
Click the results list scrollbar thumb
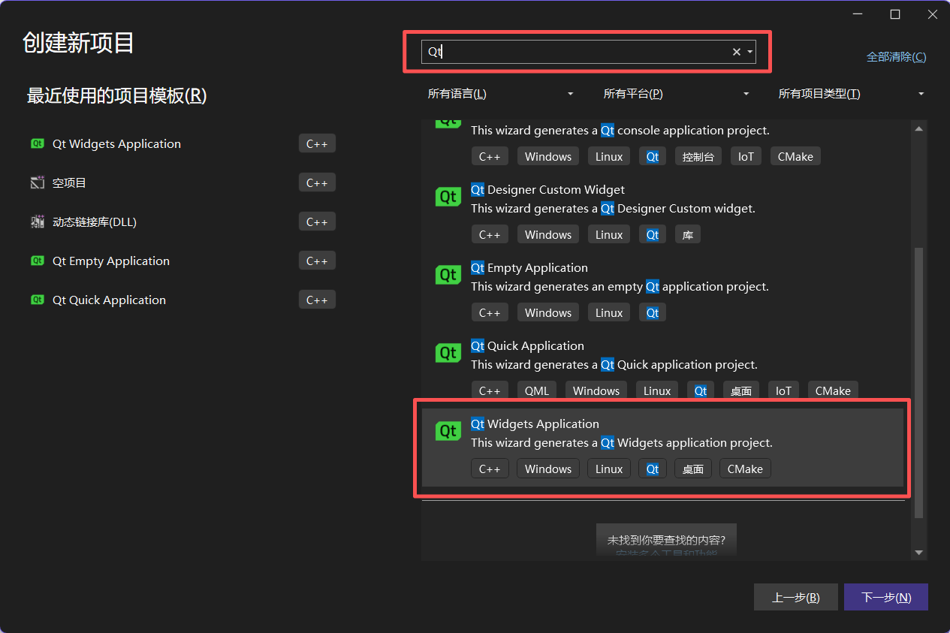pos(918,383)
